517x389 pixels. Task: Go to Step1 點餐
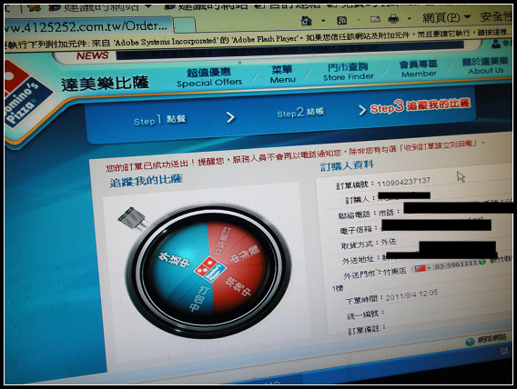tap(160, 120)
